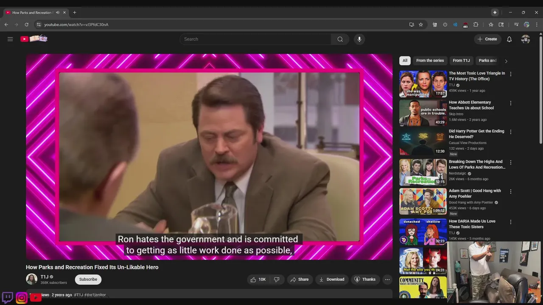This screenshot has width=543, height=305.
Task: Open T1J channel name link
Action: point(45,277)
